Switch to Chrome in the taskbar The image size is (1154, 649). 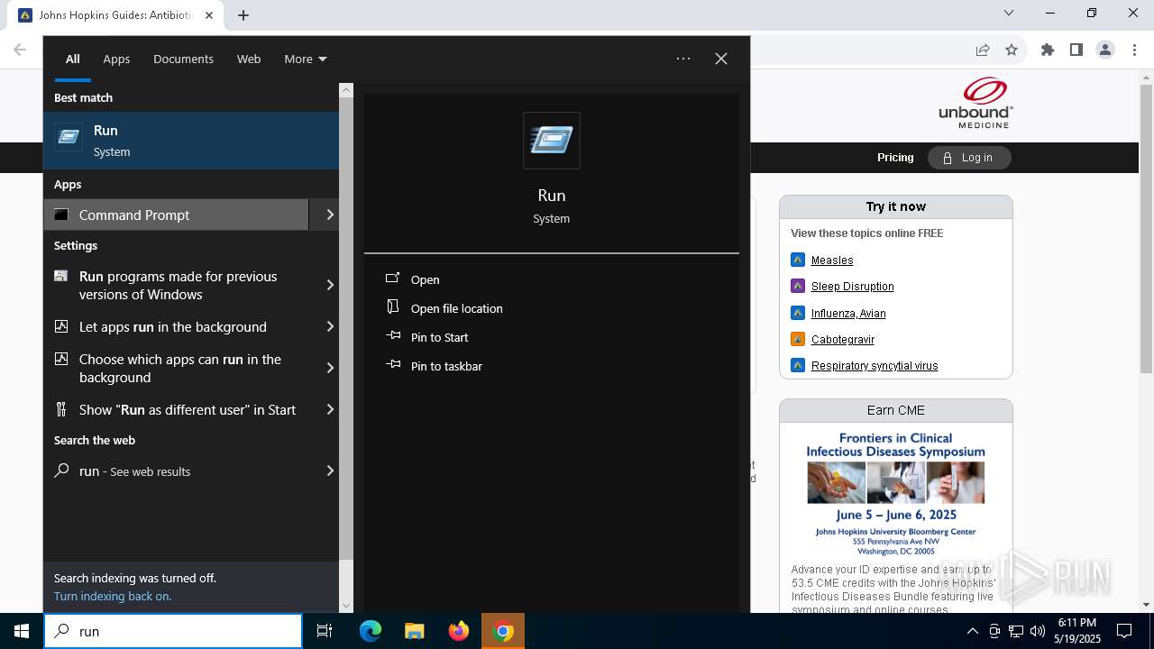(x=504, y=631)
